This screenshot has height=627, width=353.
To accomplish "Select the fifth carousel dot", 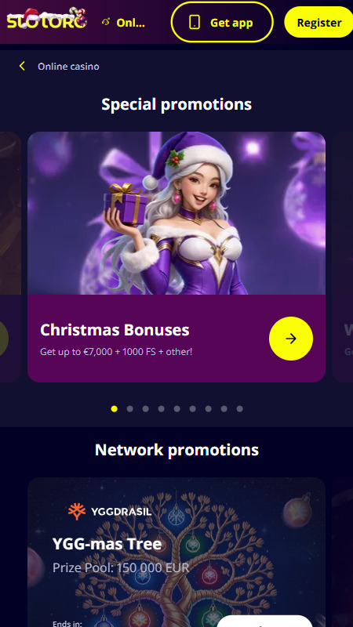I will click(177, 408).
